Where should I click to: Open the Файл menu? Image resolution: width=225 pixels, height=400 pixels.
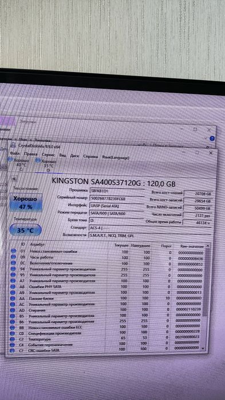[x=15, y=154]
